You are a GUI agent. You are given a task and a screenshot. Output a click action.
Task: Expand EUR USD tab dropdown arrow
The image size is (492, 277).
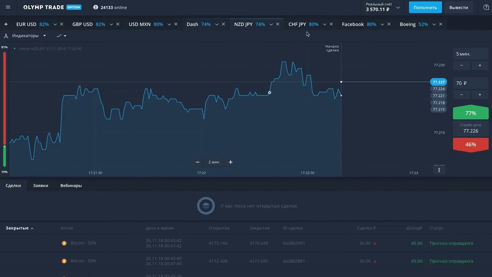click(55, 24)
